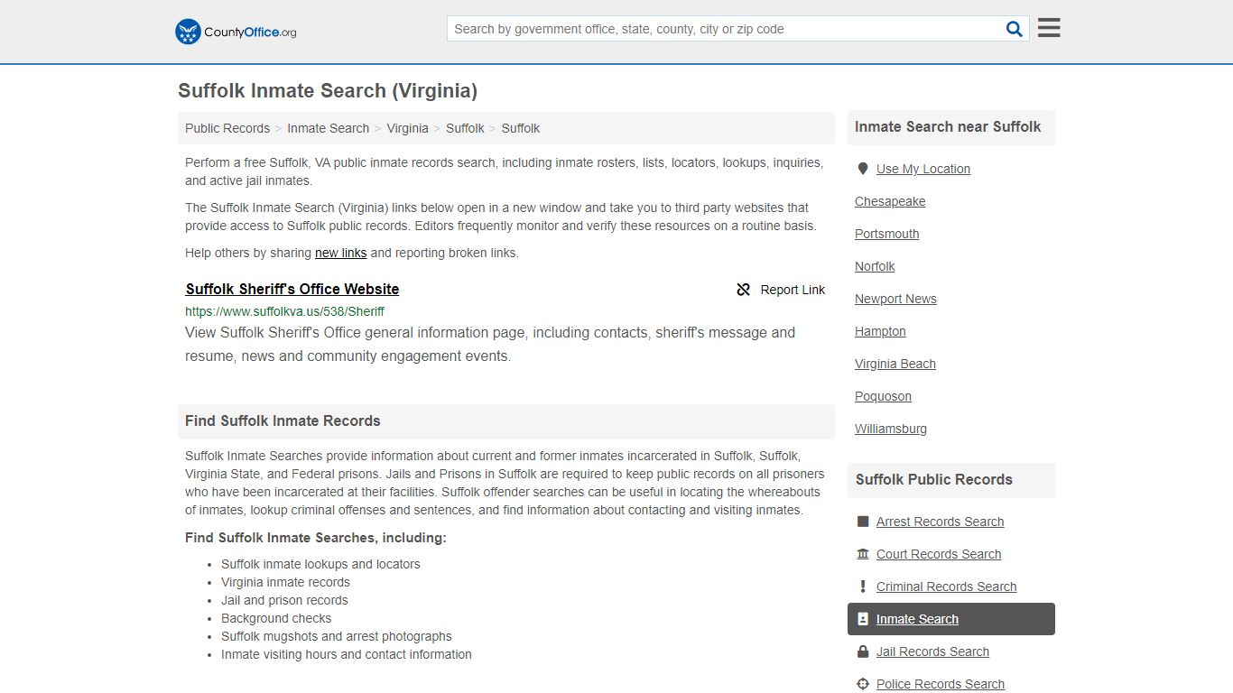This screenshot has height=693, width=1233.
Task: Click Find Suffolk Inmate Records heading
Action: coord(283,420)
